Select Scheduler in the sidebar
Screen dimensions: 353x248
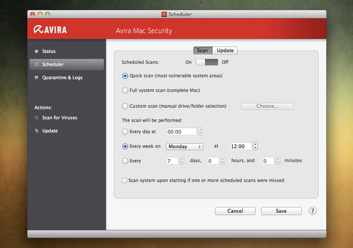tap(66, 65)
